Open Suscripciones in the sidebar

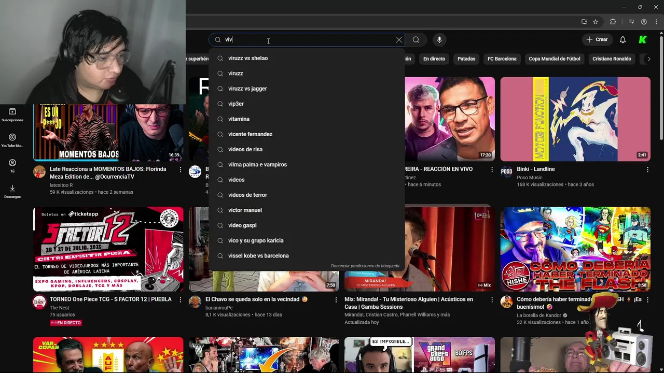coord(12,115)
